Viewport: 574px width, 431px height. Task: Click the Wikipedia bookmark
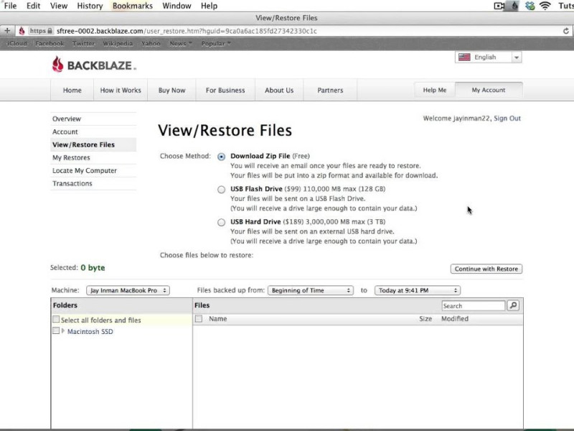pyautogui.click(x=118, y=43)
